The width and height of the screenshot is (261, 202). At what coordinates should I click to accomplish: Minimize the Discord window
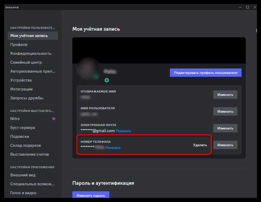pos(240,7)
